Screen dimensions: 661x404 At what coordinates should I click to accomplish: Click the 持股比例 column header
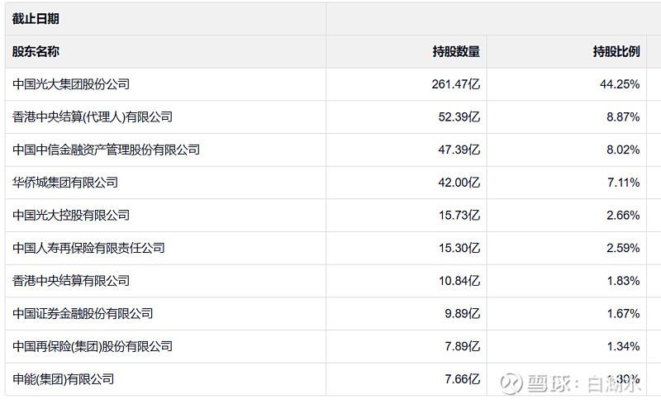coord(616,51)
